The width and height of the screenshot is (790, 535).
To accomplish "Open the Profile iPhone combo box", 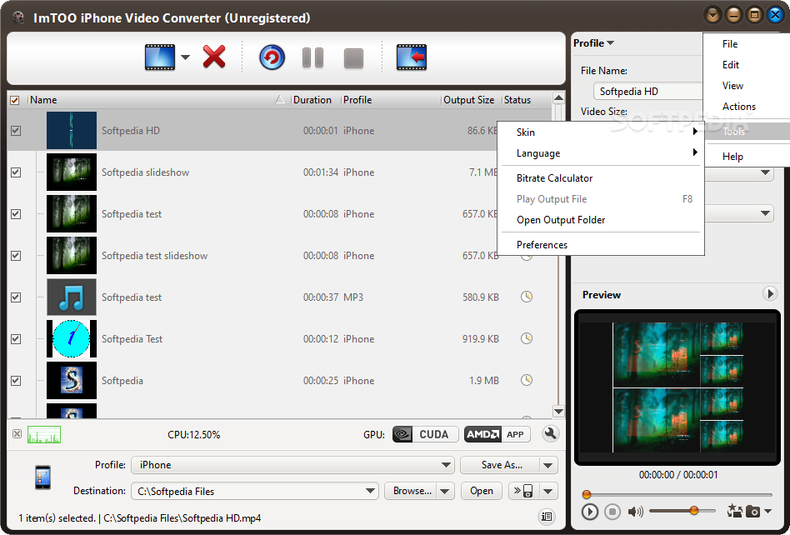I will (292, 464).
